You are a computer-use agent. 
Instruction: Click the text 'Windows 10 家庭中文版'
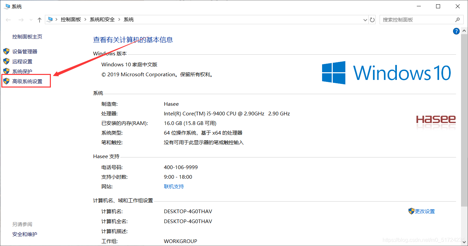[x=129, y=65]
